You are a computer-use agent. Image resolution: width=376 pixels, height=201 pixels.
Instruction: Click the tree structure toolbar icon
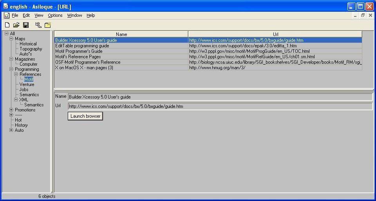[x=38, y=25]
